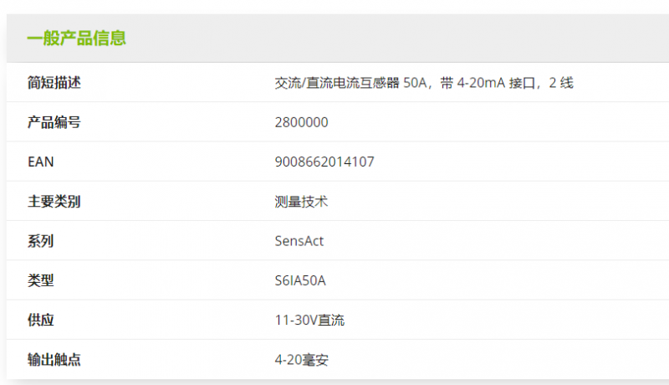Click the 产品编号 row label
669x385 pixels.
54,122
